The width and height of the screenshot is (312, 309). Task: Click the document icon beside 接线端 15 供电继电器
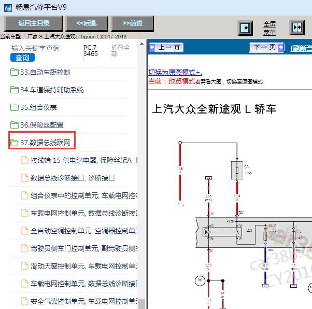click(25, 160)
